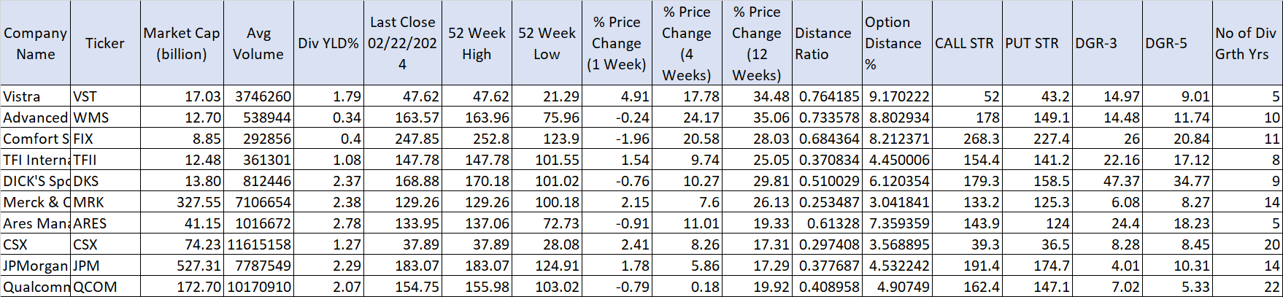Click the No of Div Grth Yrs header

tap(1247, 43)
